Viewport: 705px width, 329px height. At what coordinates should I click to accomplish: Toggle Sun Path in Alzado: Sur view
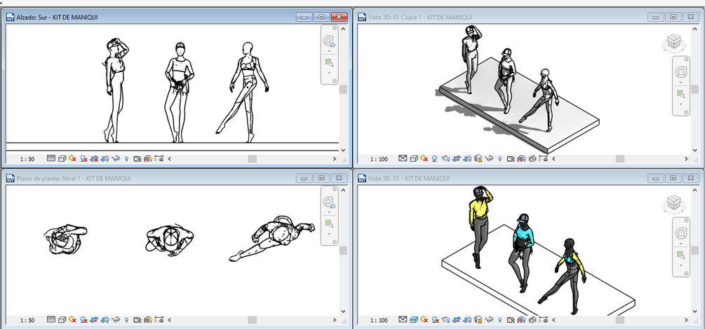(x=72, y=158)
